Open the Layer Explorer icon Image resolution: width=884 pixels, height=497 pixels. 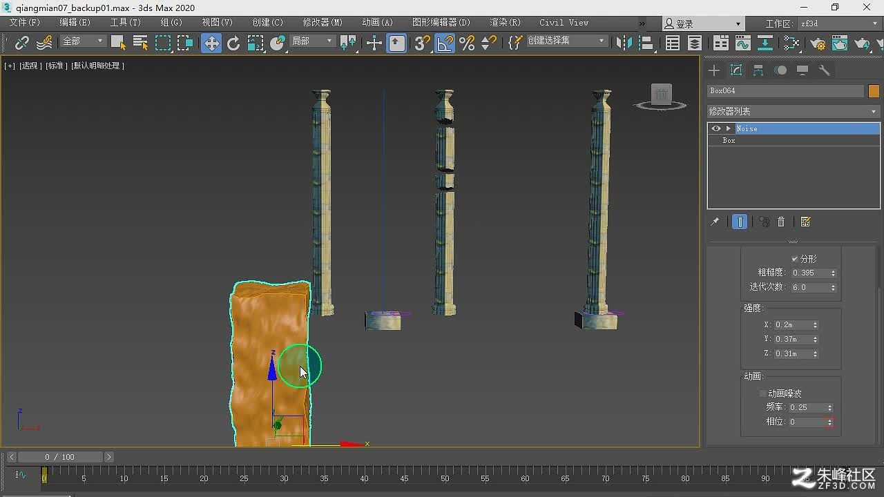click(695, 43)
